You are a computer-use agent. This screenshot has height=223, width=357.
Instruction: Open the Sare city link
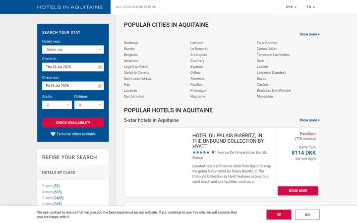pyautogui.click(x=260, y=60)
